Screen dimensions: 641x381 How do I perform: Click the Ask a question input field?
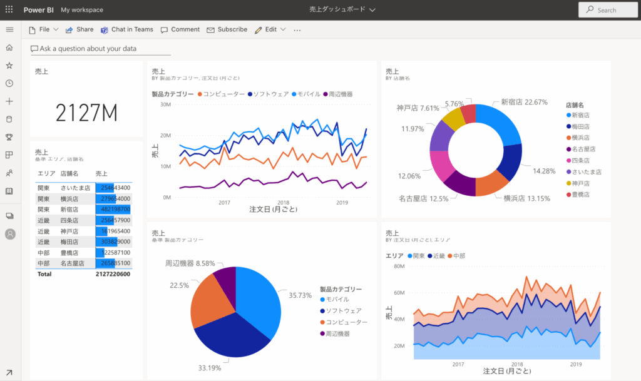(x=100, y=49)
